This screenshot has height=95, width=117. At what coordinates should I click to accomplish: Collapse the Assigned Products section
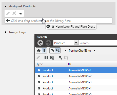tap(6, 7)
